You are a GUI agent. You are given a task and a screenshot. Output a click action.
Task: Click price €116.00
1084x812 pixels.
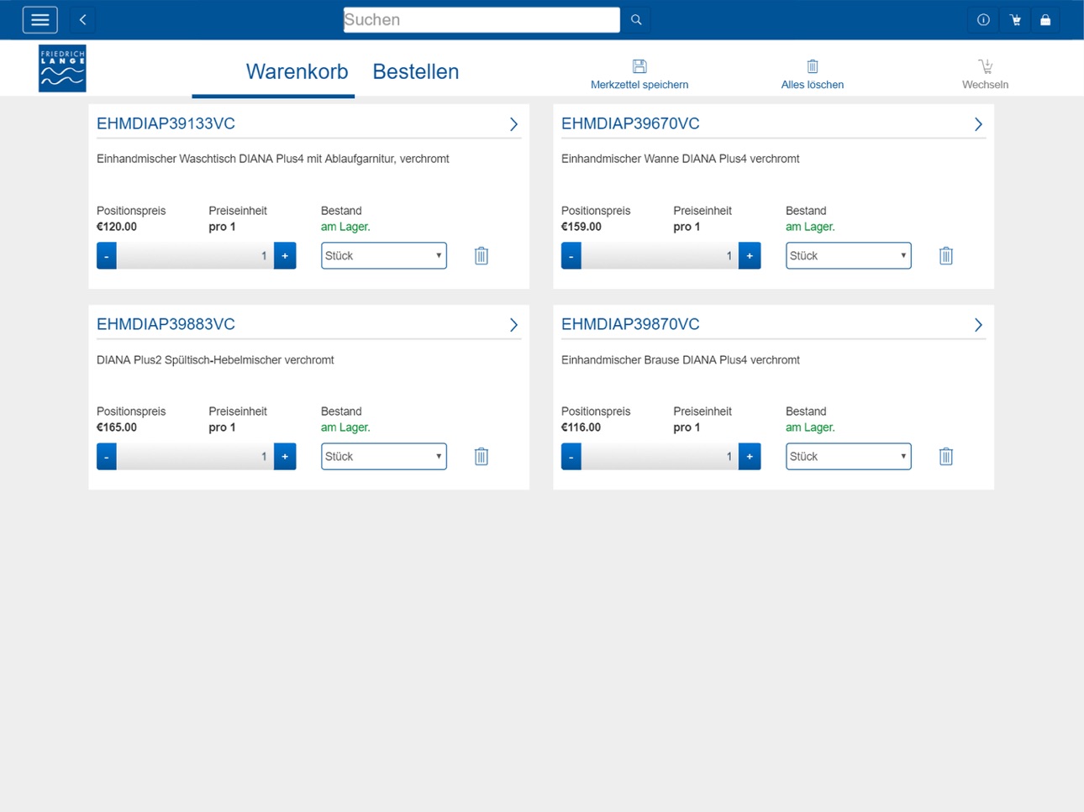(581, 427)
